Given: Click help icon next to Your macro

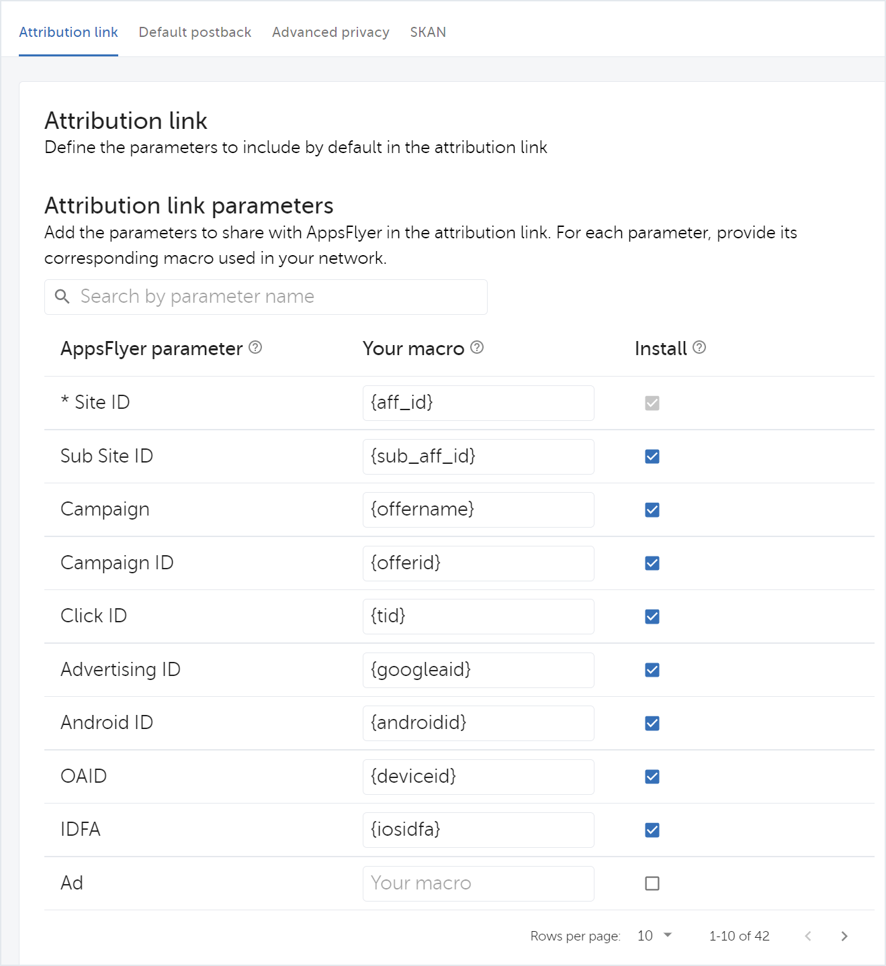Looking at the screenshot, I should (x=477, y=348).
